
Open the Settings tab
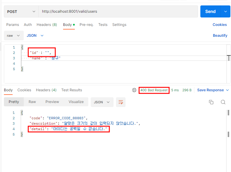click(x=119, y=25)
